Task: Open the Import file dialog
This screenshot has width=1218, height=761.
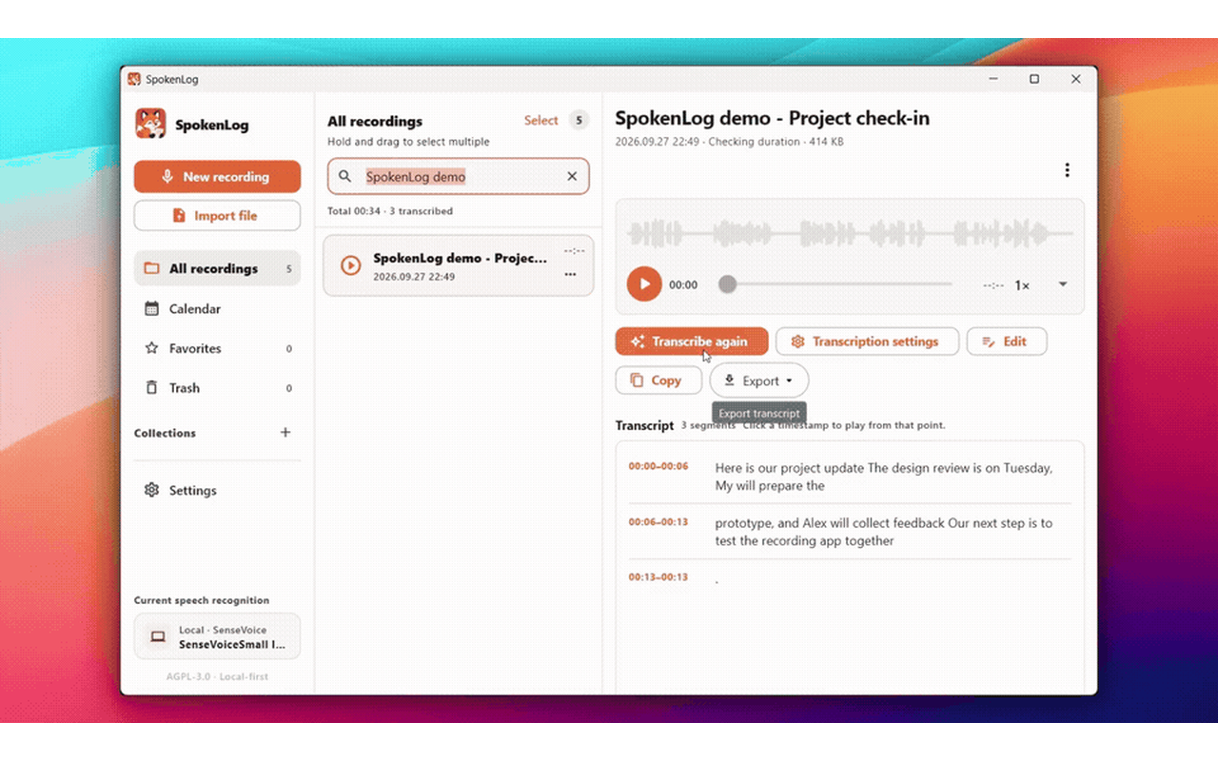Action: tap(217, 215)
